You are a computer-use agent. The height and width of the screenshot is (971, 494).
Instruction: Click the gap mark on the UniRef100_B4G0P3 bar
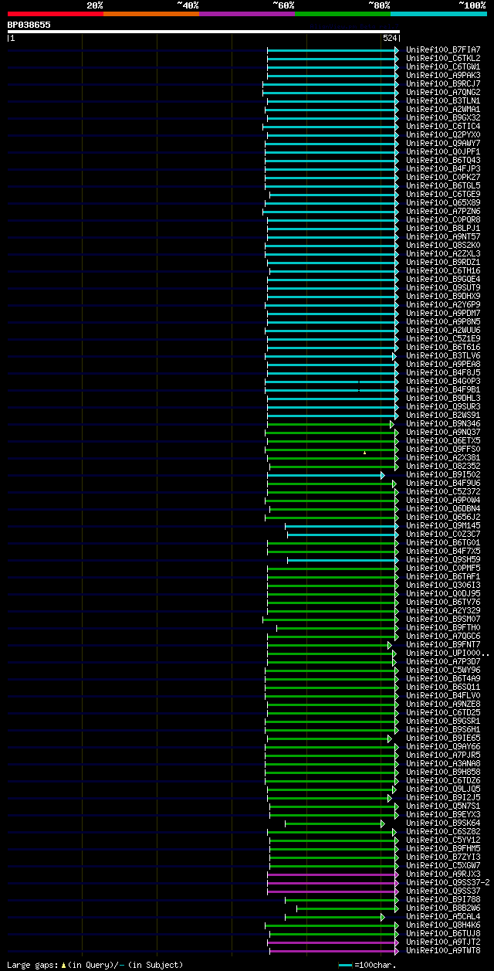point(359,382)
